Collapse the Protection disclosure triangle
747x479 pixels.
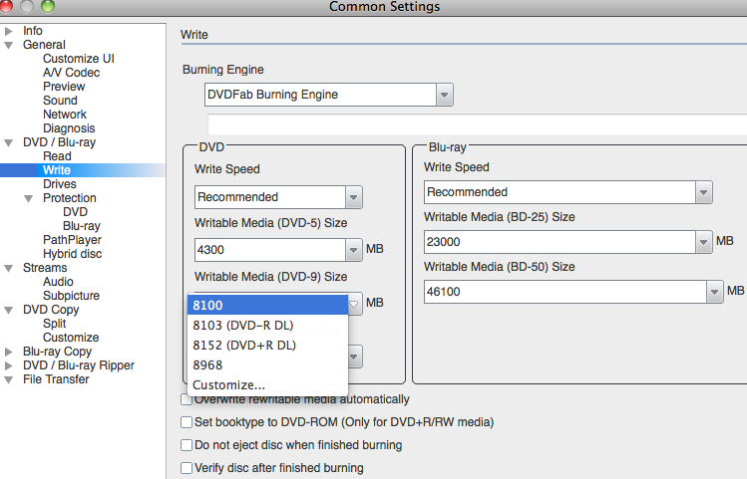point(29,198)
